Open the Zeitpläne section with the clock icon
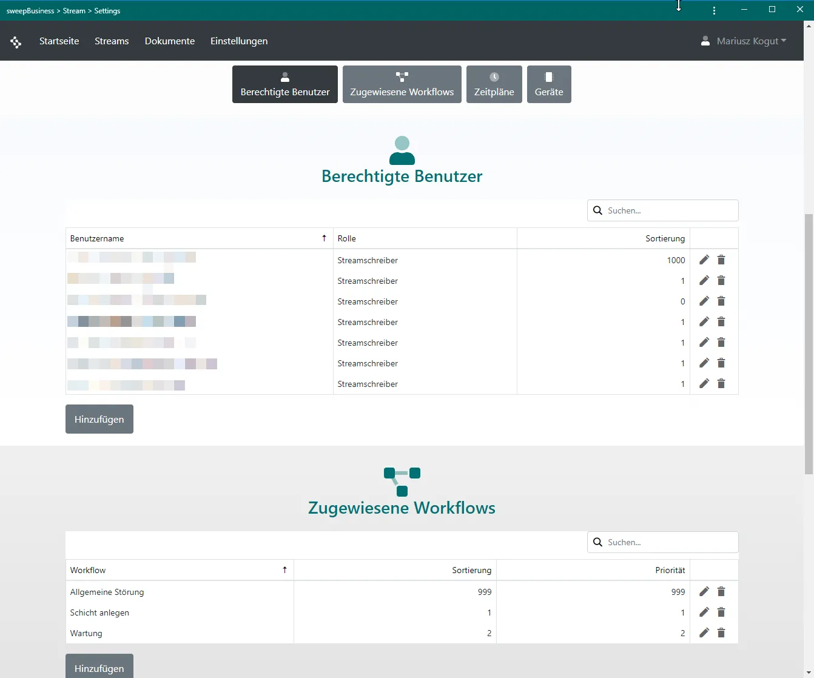Viewport: 814px width, 678px height. click(494, 84)
